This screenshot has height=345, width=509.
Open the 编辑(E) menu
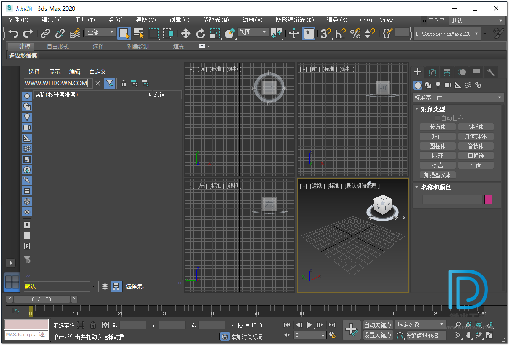click(x=51, y=20)
